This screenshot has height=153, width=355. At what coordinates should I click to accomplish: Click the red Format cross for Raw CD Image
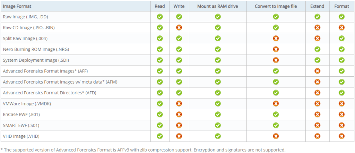(341, 27)
